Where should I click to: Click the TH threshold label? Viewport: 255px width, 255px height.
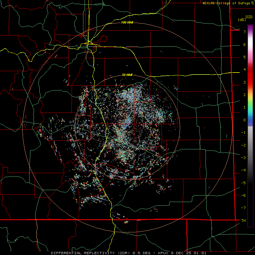(243, 220)
